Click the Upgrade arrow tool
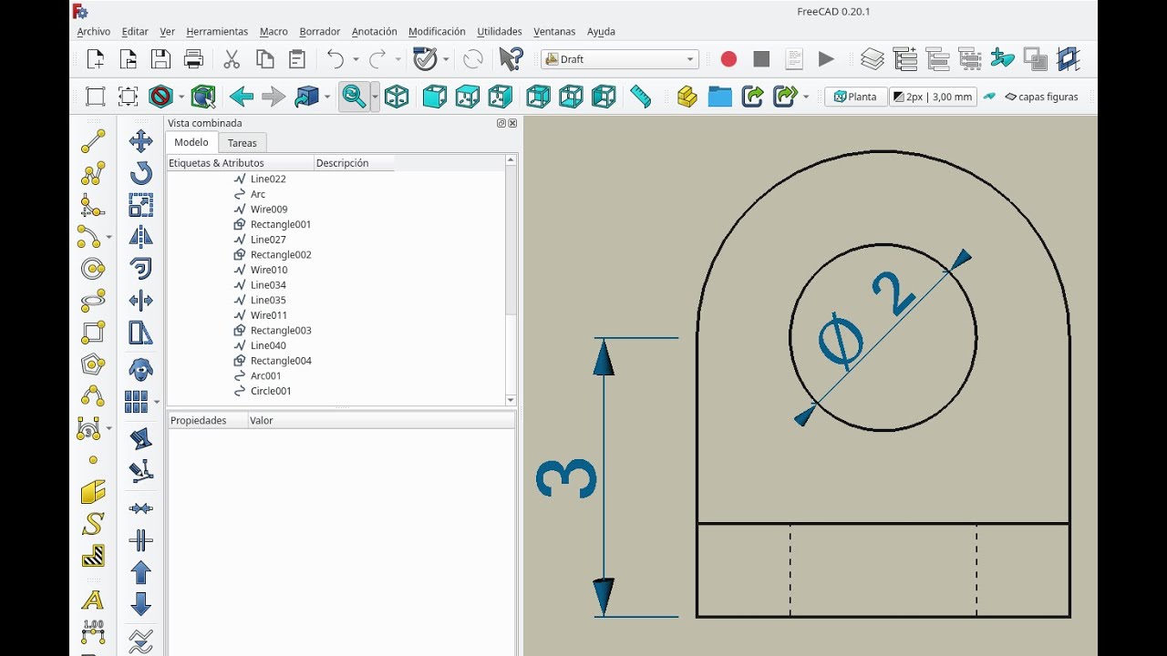The height and width of the screenshot is (656, 1167). click(140, 572)
